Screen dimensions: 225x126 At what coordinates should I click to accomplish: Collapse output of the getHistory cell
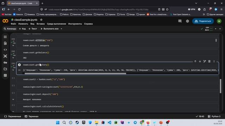13,70
